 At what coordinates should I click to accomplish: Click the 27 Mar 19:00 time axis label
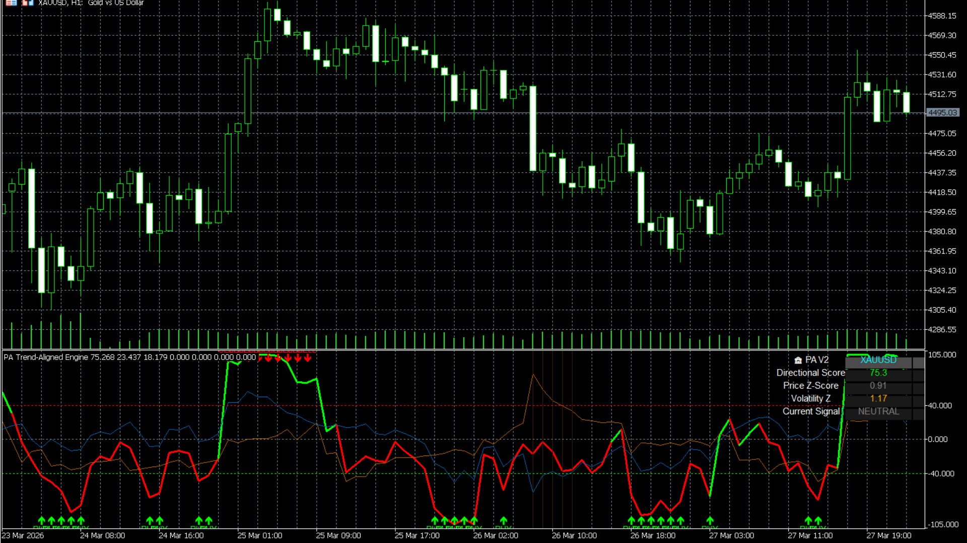(x=888, y=535)
